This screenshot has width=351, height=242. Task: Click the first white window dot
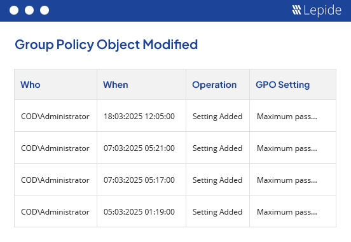[x=14, y=10]
